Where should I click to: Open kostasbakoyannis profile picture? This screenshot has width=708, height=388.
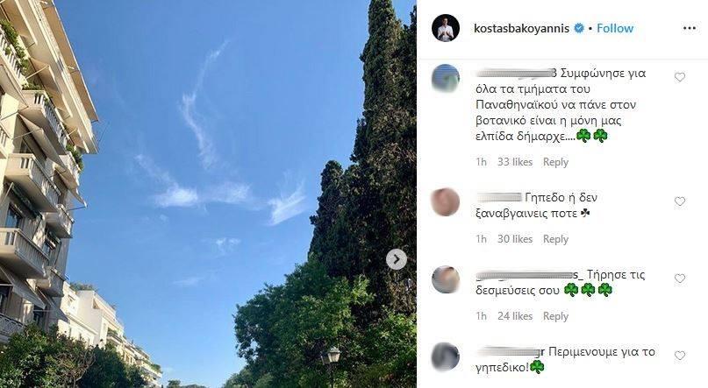pos(446,28)
